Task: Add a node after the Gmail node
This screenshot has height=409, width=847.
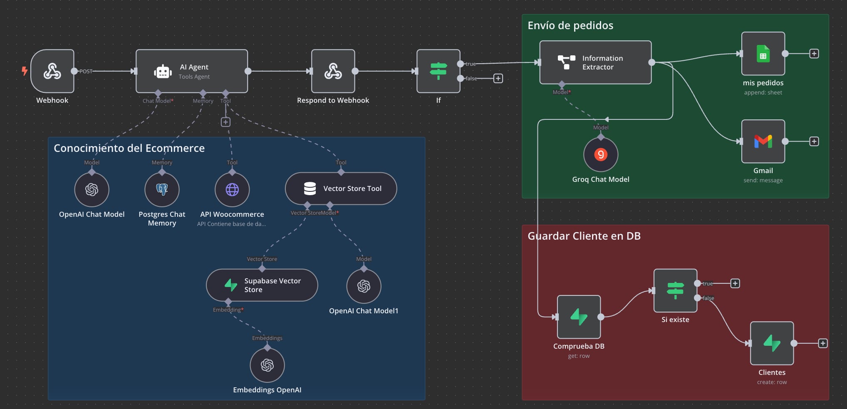Action: (814, 141)
